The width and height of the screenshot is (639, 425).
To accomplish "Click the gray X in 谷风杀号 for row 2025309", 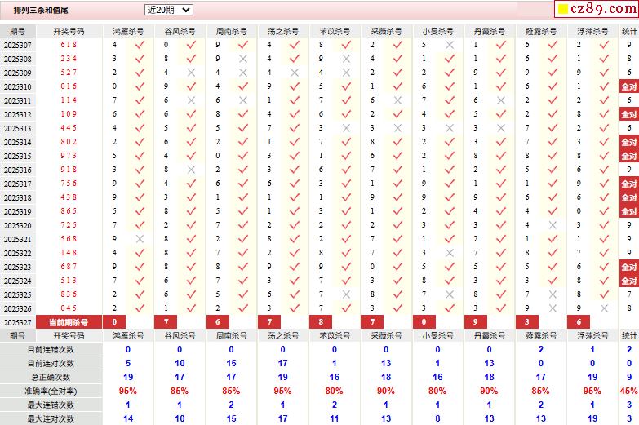I will click(191, 73).
